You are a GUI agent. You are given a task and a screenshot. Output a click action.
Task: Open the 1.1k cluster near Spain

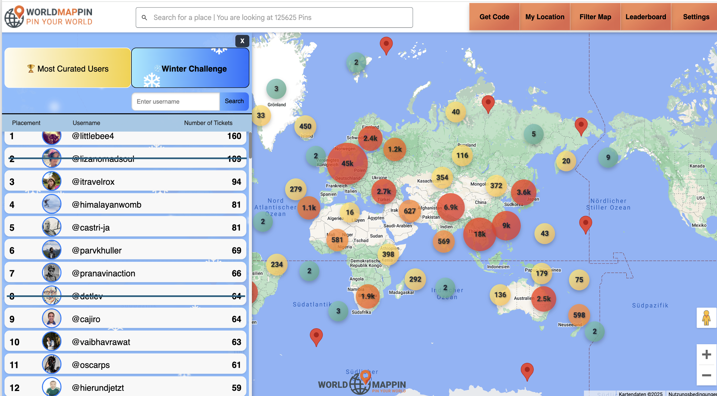coord(309,208)
